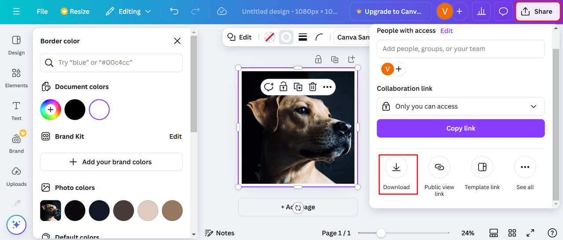The width and height of the screenshot is (563, 240).
Task: Select the tan brown photo color swatch
Action: pos(172,211)
